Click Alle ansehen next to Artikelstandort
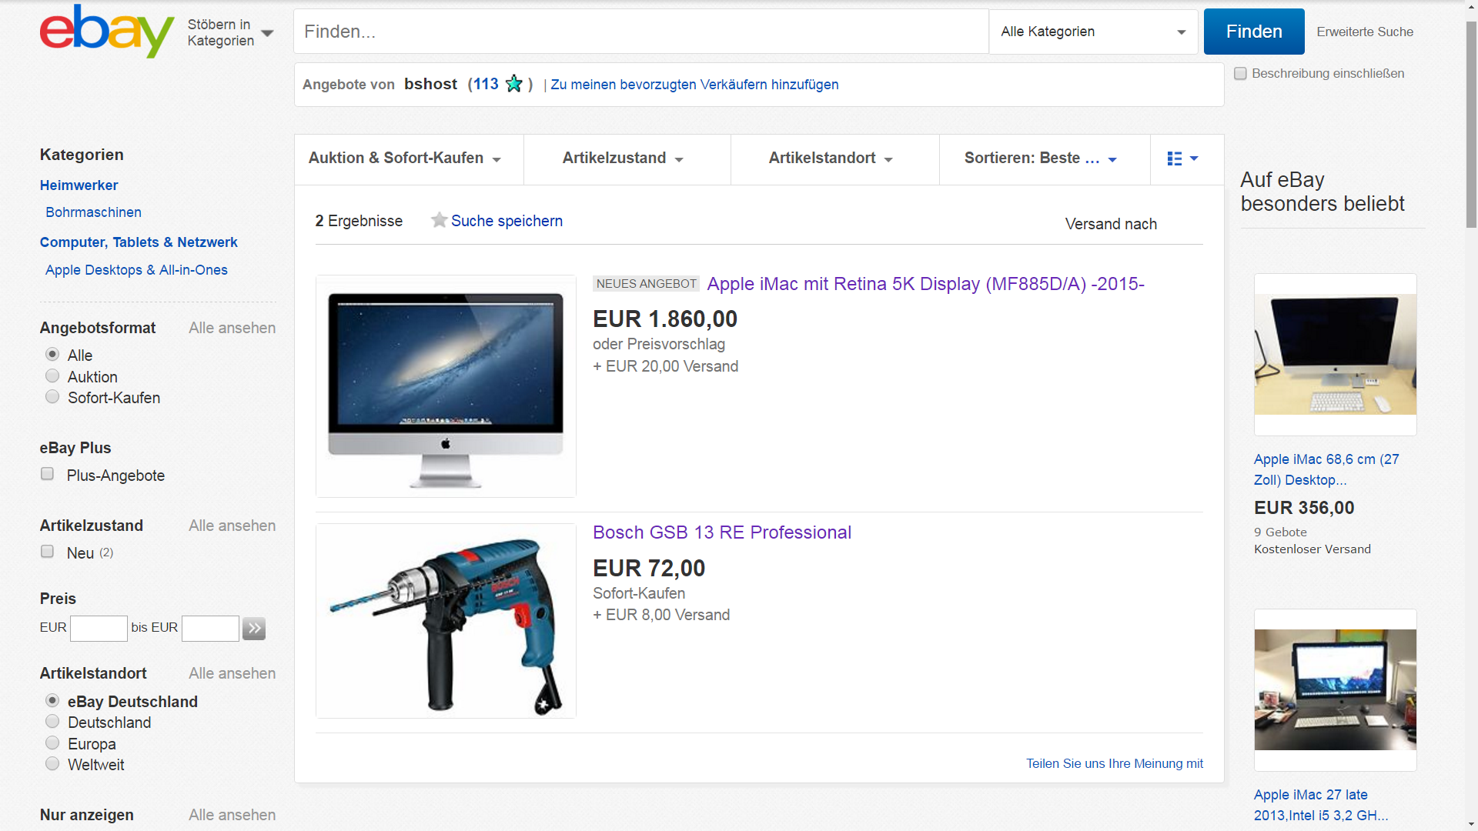This screenshot has height=831, width=1478. [232, 673]
